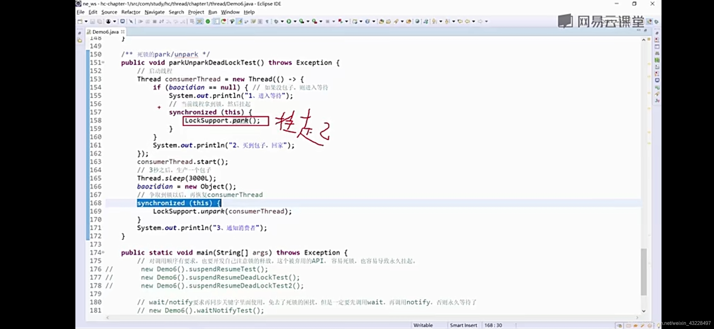Toggle Show Whitespace Characters pilcrow icon
Screen dimensions: 714x329
pos(267,21)
